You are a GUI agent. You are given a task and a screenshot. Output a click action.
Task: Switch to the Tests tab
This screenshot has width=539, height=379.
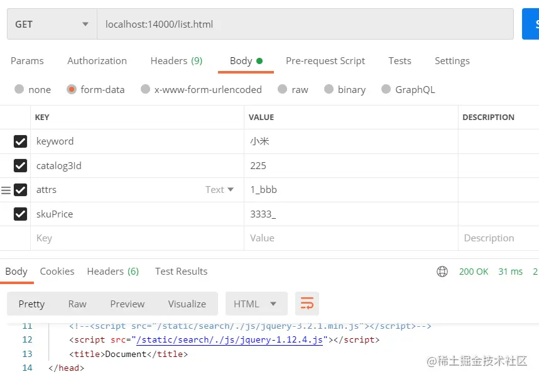(x=400, y=61)
